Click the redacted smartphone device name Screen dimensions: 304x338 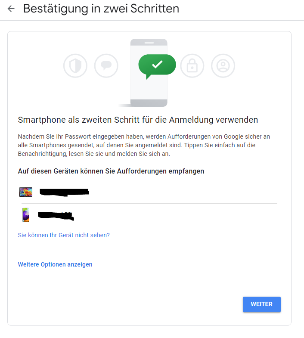point(56,216)
